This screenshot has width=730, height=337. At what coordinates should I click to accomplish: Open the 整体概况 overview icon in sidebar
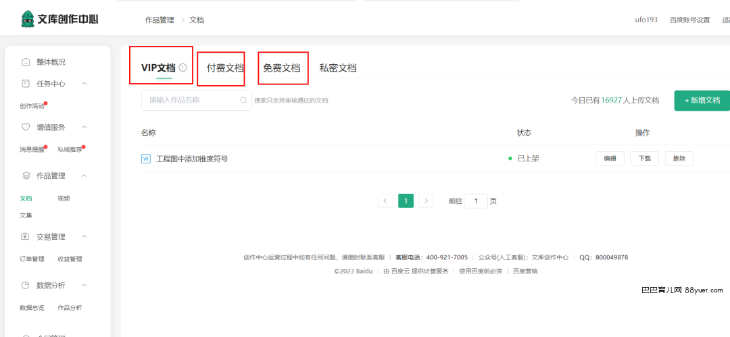[x=26, y=62]
